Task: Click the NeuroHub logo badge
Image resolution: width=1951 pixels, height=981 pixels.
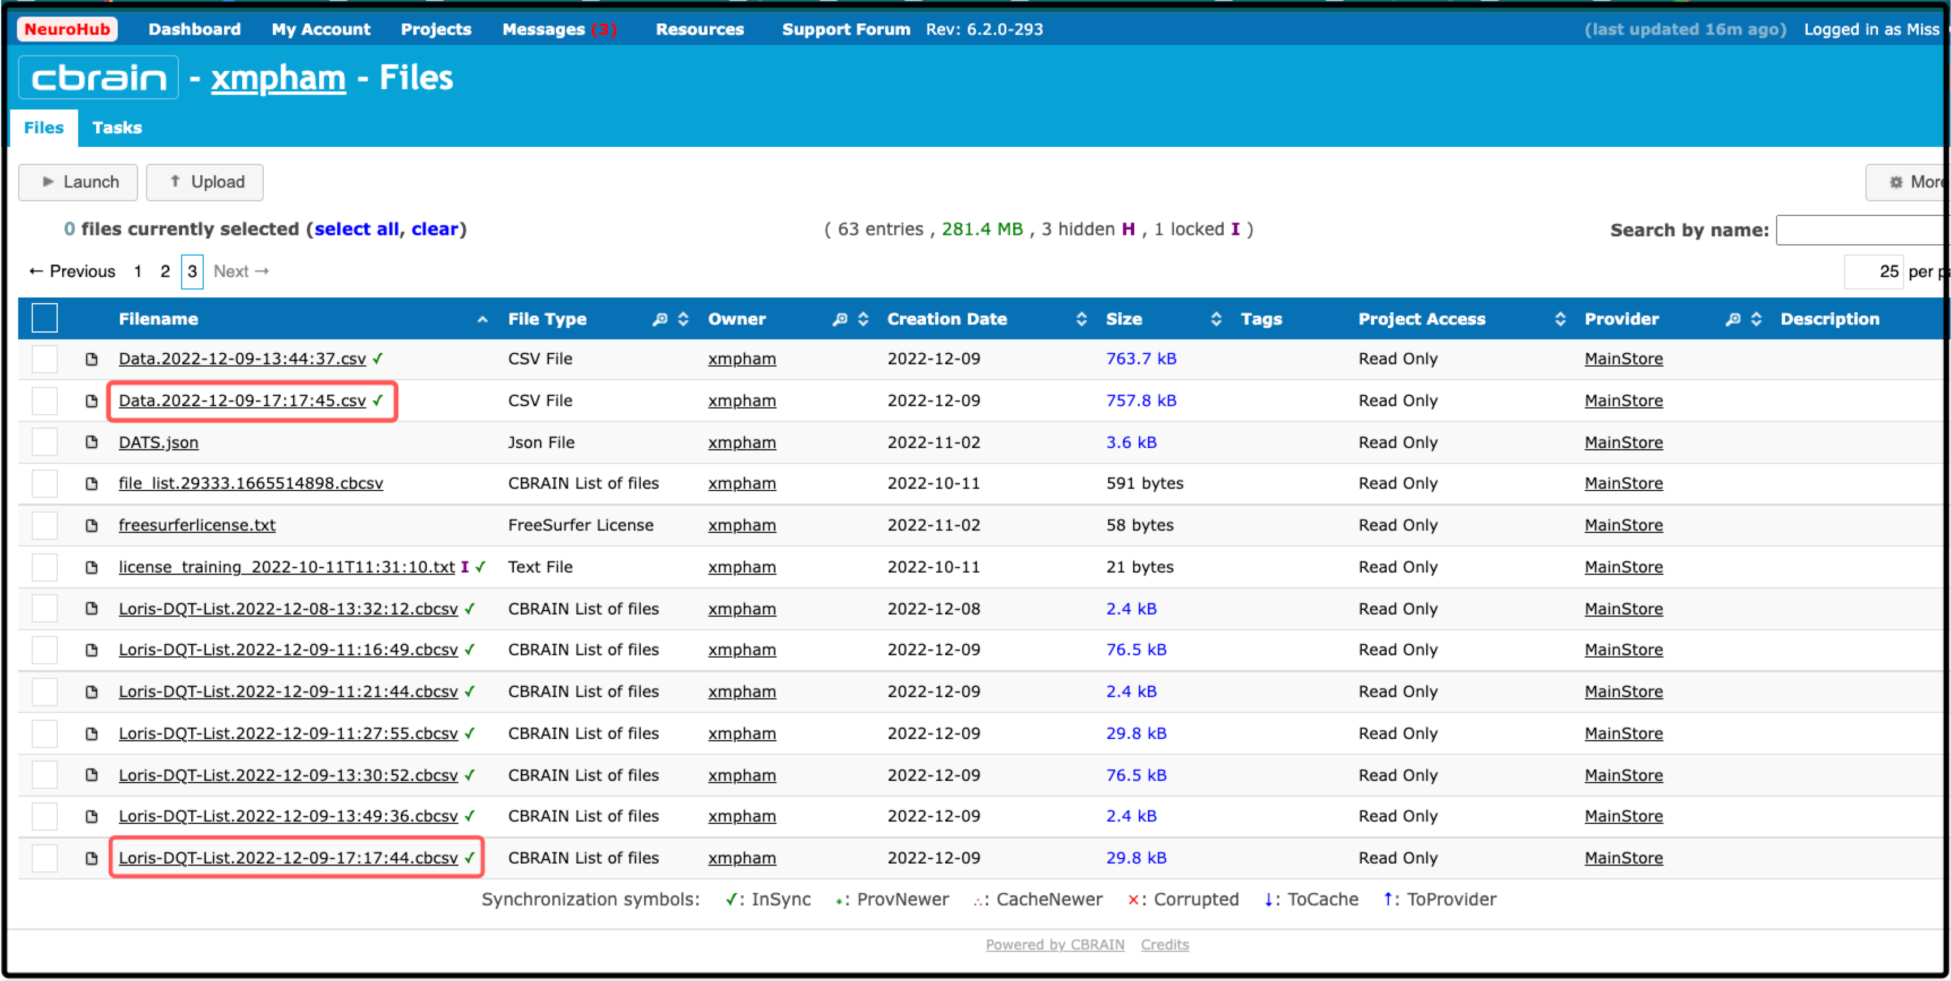Action: (x=67, y=29)
